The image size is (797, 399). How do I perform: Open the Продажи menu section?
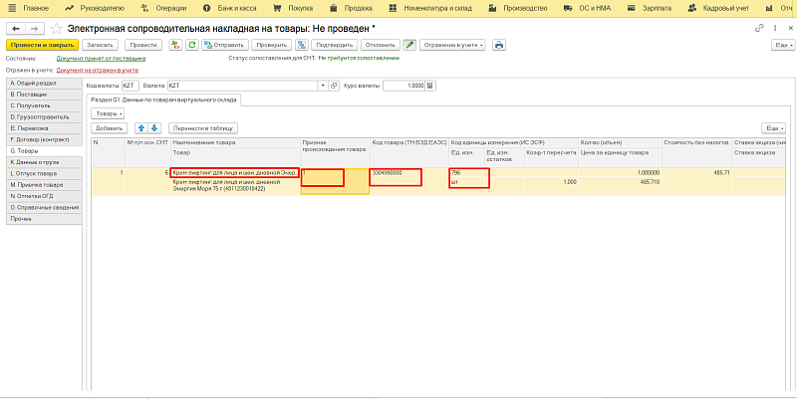tap(331, 7)
